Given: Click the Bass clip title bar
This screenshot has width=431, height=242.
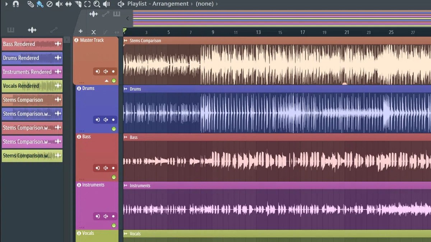Looking at the screenshot, I should pyautogui.click(x=277, y=137).
